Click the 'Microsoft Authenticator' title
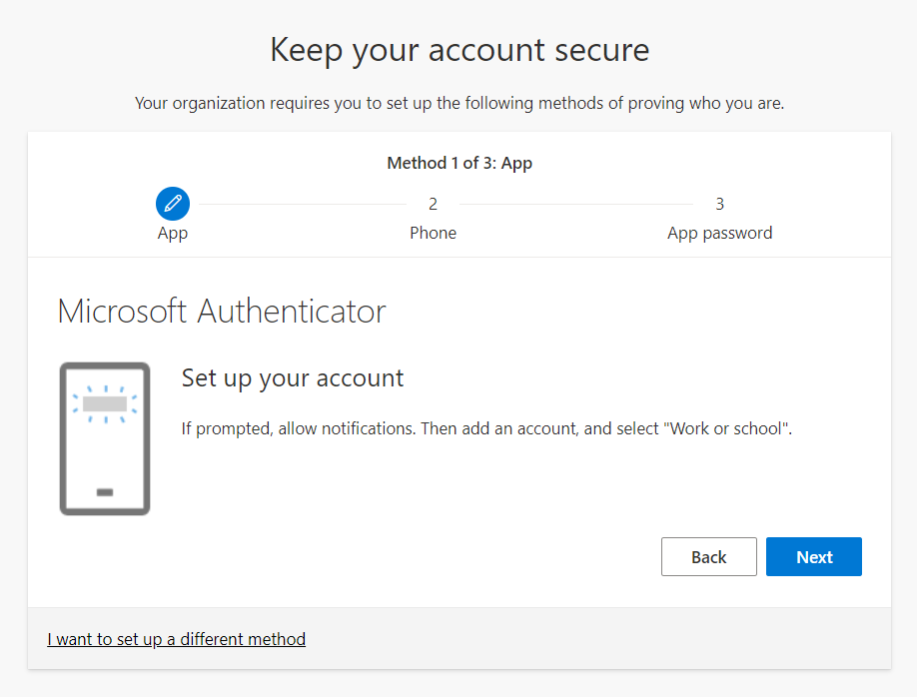 (222, 311)
